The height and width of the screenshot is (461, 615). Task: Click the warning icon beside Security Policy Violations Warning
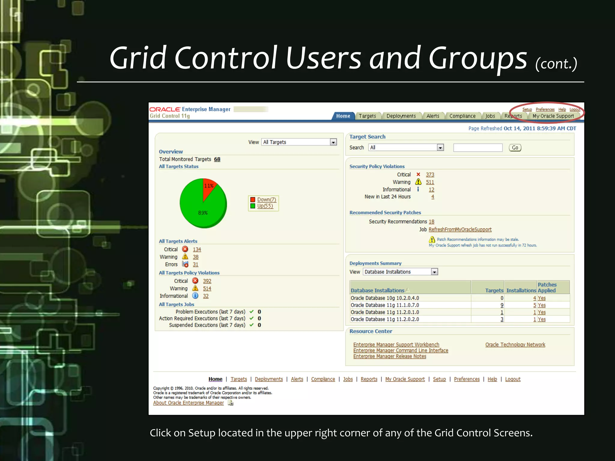click(x=418, y=182)
